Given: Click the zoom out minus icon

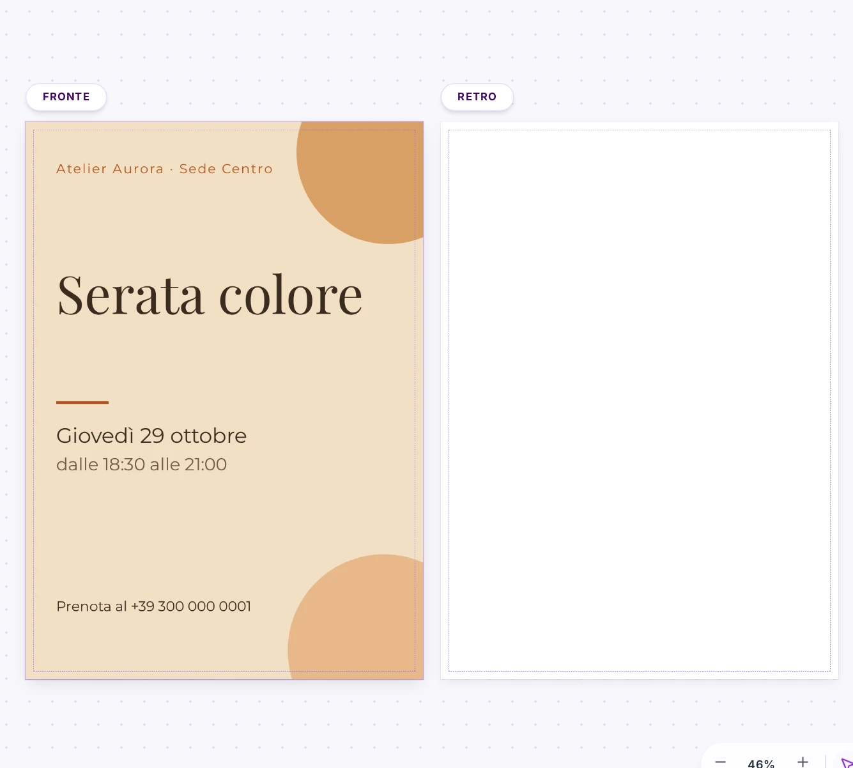Looking at the screenshot, I should 720,762.
